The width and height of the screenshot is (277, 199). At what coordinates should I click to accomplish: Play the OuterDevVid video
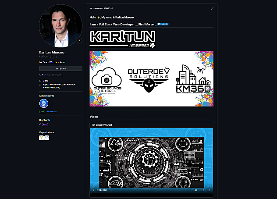tap(93, 190)
